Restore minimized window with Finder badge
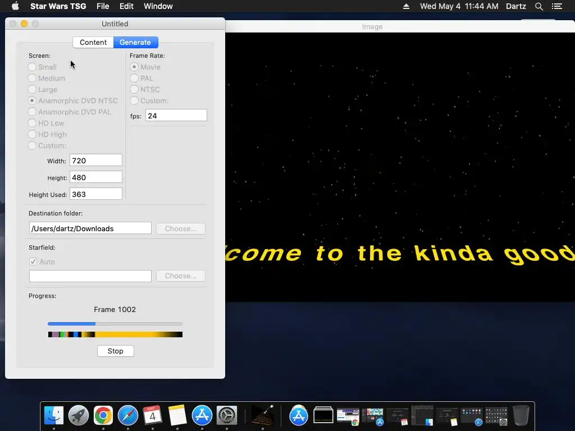This screenshot has height=431, width=575. (422, 416)
